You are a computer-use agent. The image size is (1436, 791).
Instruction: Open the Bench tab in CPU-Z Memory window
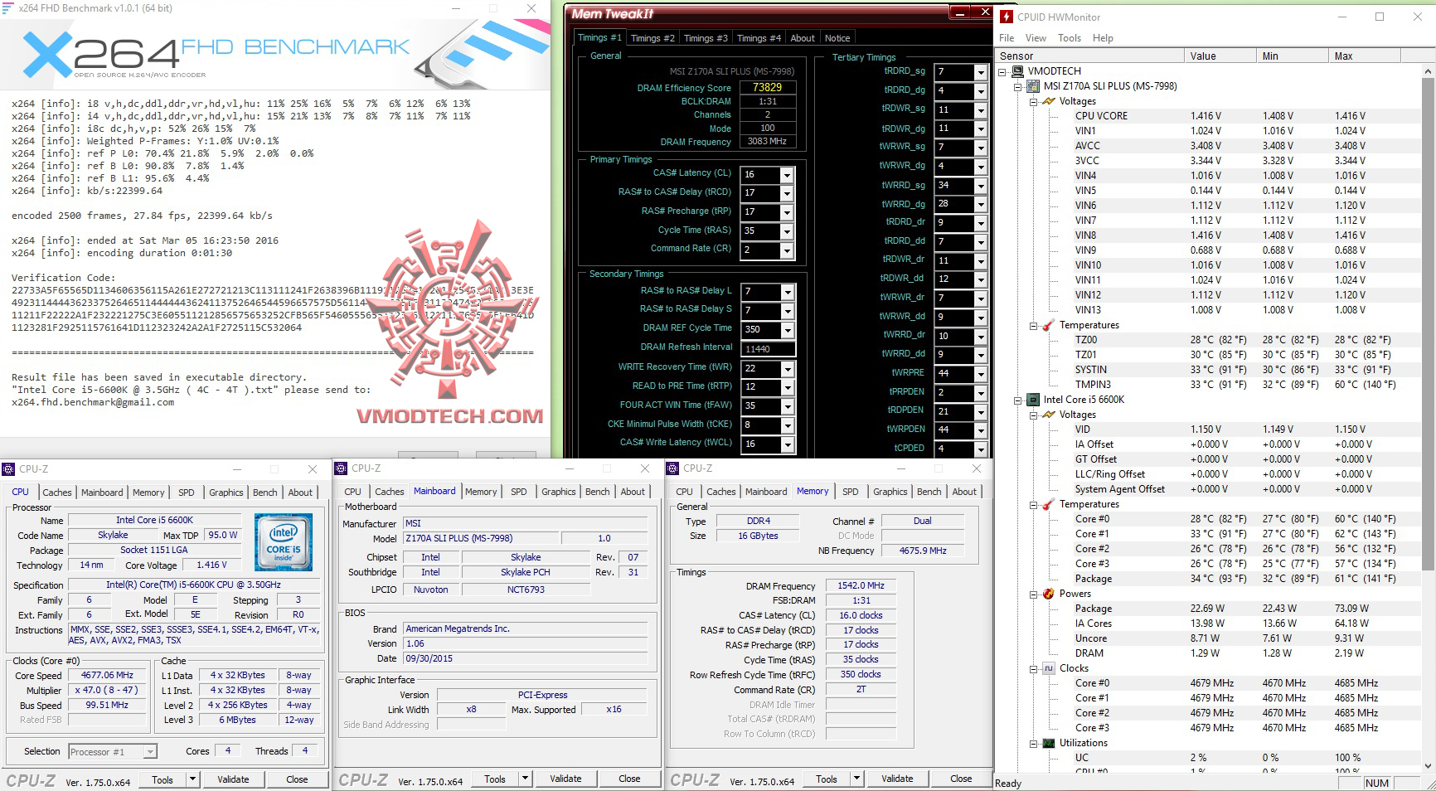point(929,492)
